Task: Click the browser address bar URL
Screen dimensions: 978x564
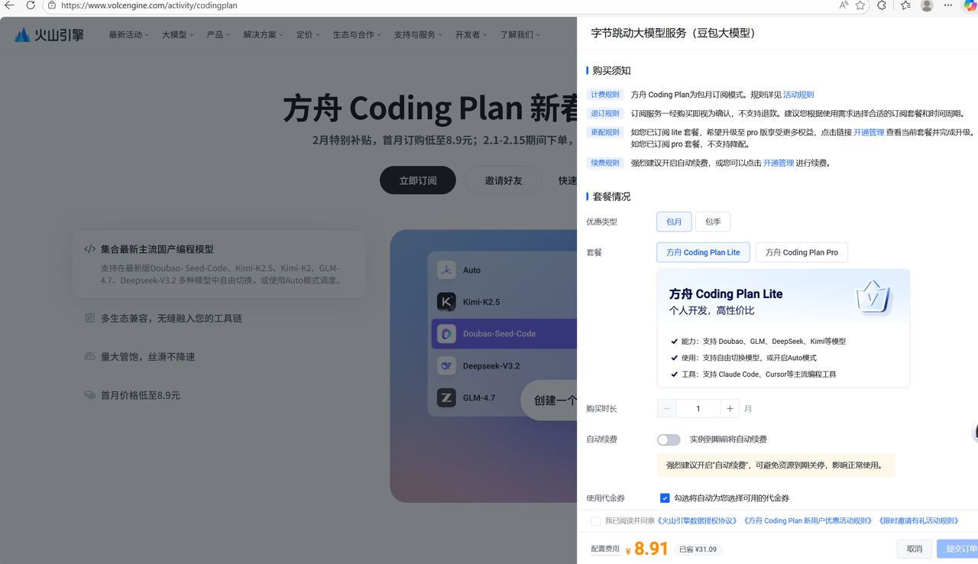Action: (149, 5)
